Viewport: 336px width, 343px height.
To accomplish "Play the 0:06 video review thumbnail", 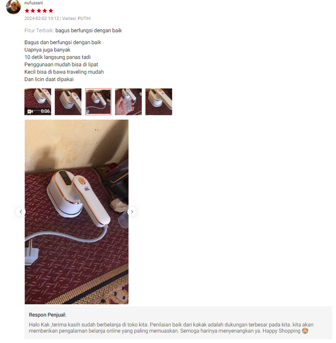I will [38, 102].
